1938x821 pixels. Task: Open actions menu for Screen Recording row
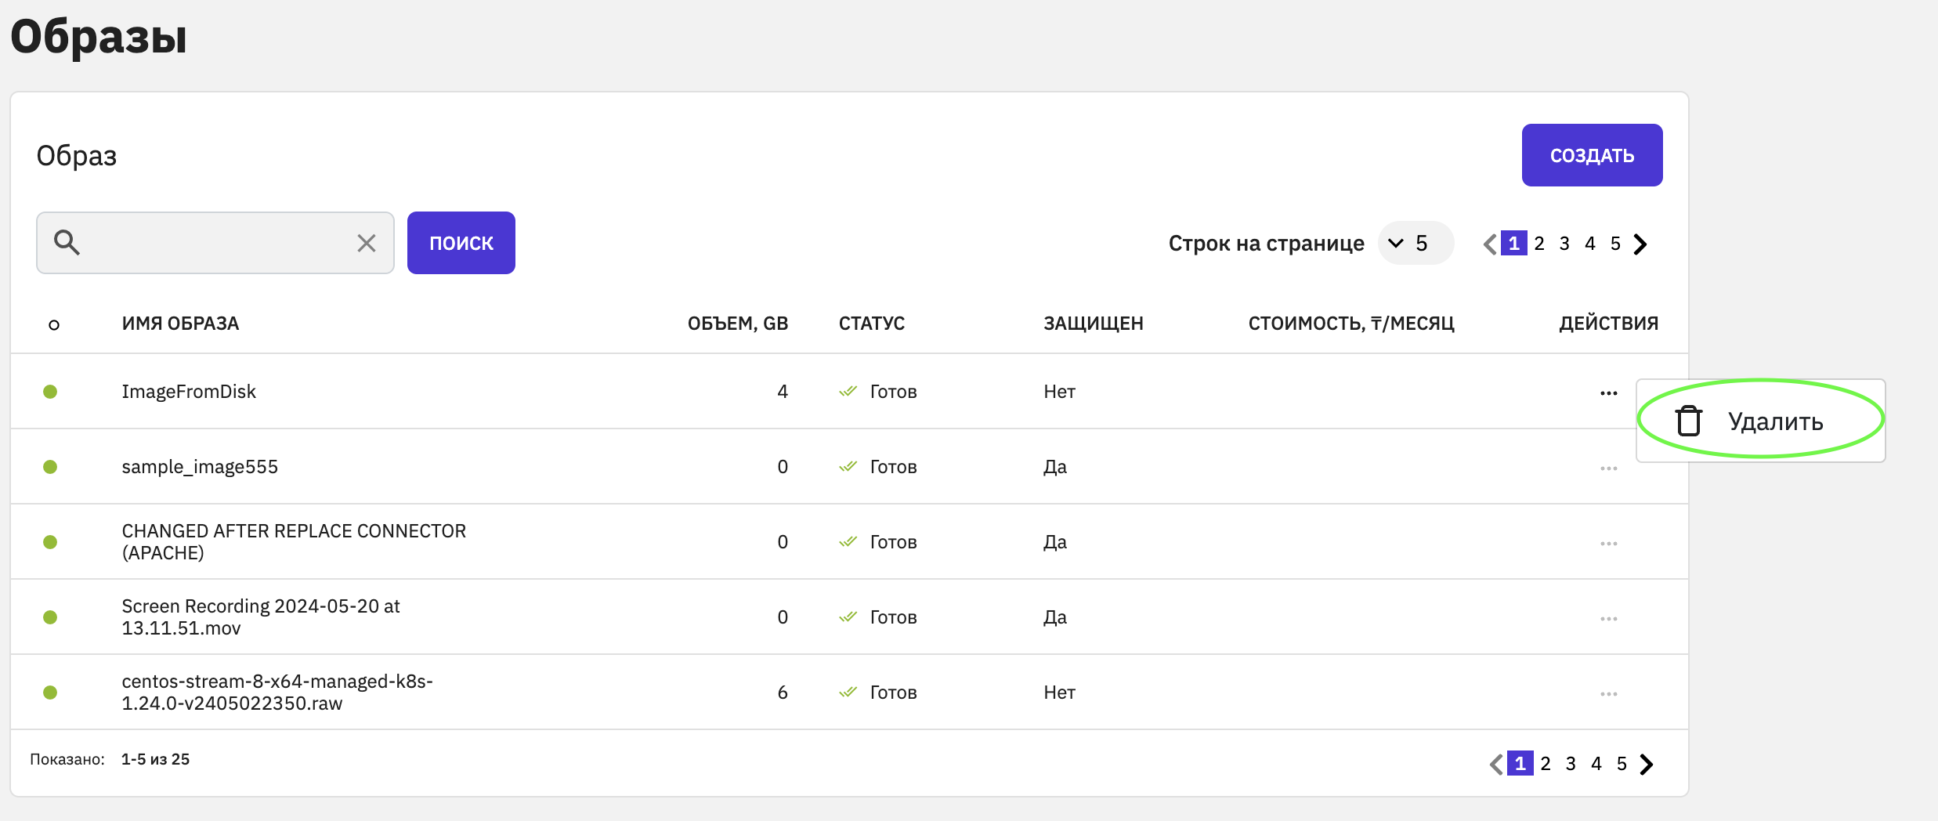[1608, 618]
